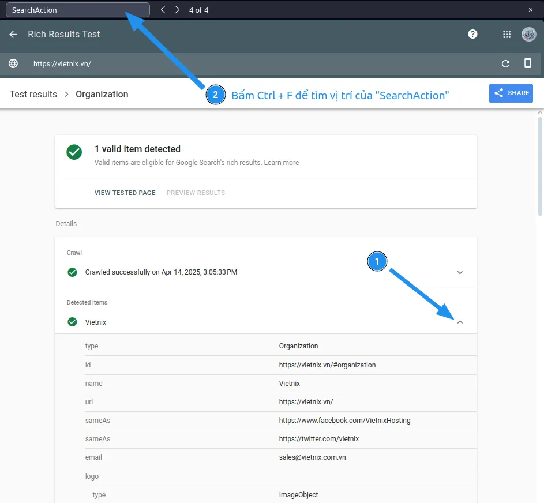
Task: Expand the Crawl details chevron
Action: (x=460, y=272)
